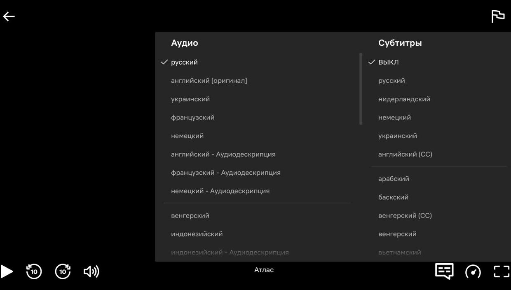Choose нидерландский subtitles
This screenshot has width=511, height=290.
[x=404, y=99]
